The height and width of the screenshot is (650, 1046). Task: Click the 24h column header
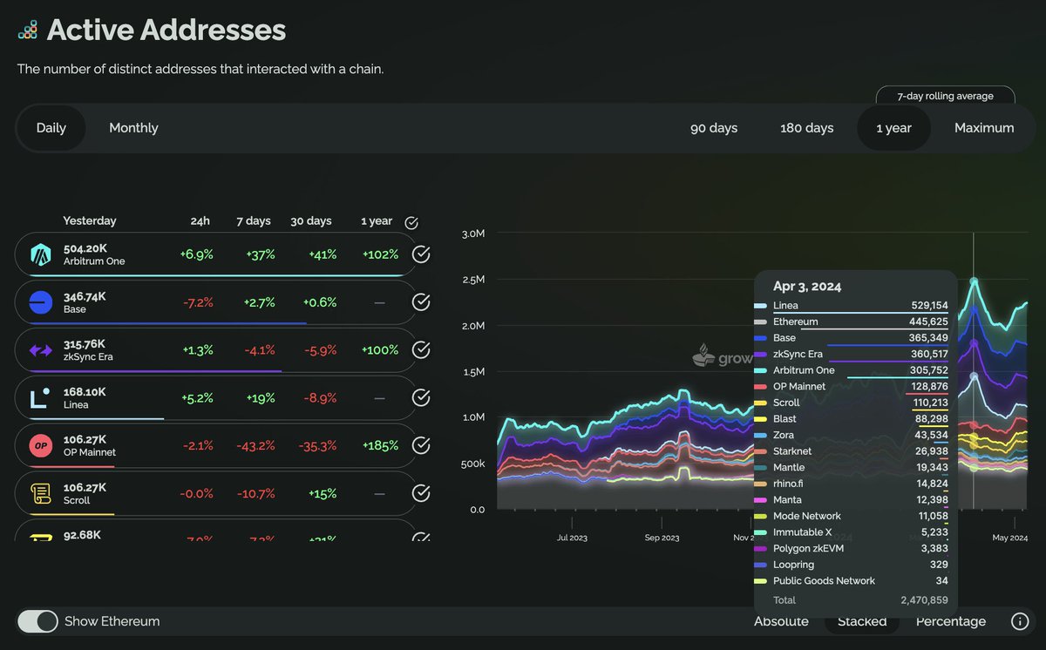200,221
